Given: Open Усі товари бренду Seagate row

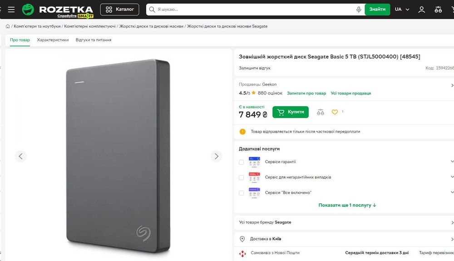Looking at the screenshot, I should (x=344, y=222).
